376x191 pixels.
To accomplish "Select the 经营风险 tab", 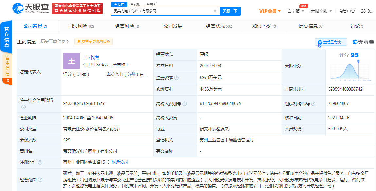I will coord(127,26).
